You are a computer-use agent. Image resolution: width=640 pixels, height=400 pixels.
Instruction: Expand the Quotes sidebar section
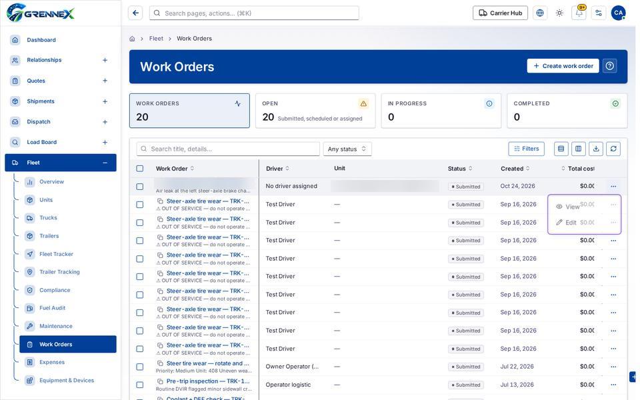tap(105, 81)
